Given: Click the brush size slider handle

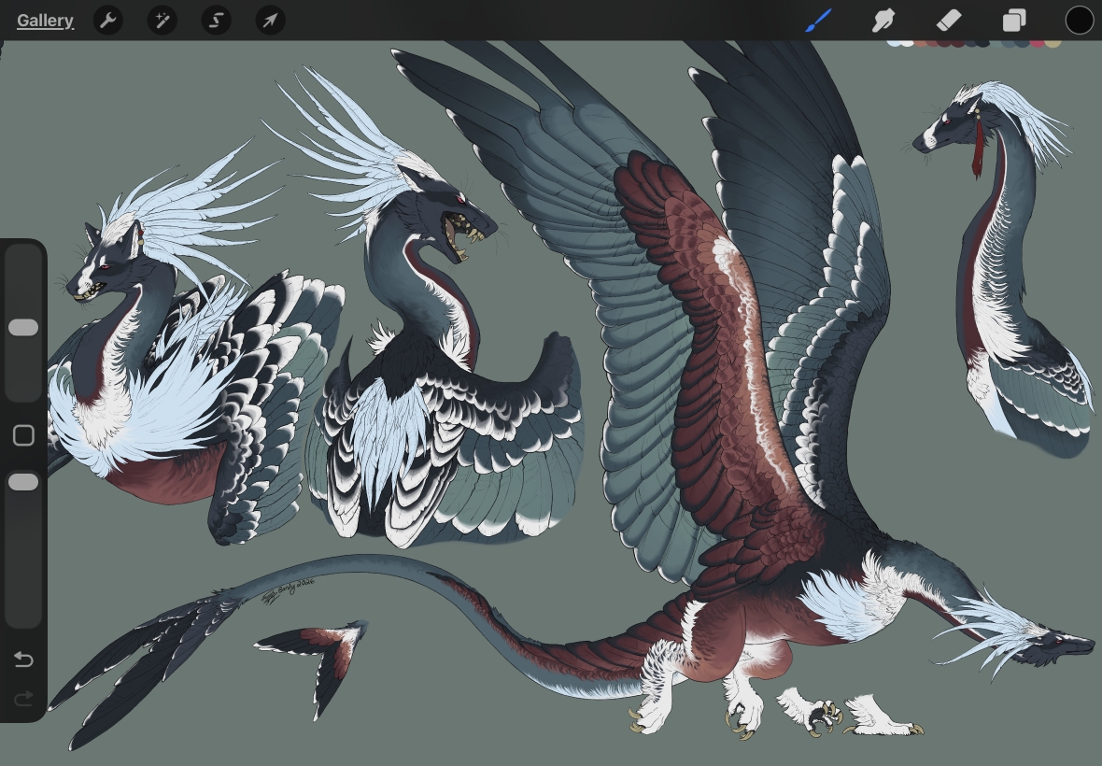Looking at the screenshot, I should pyautogui.click(x=23, y=328).
